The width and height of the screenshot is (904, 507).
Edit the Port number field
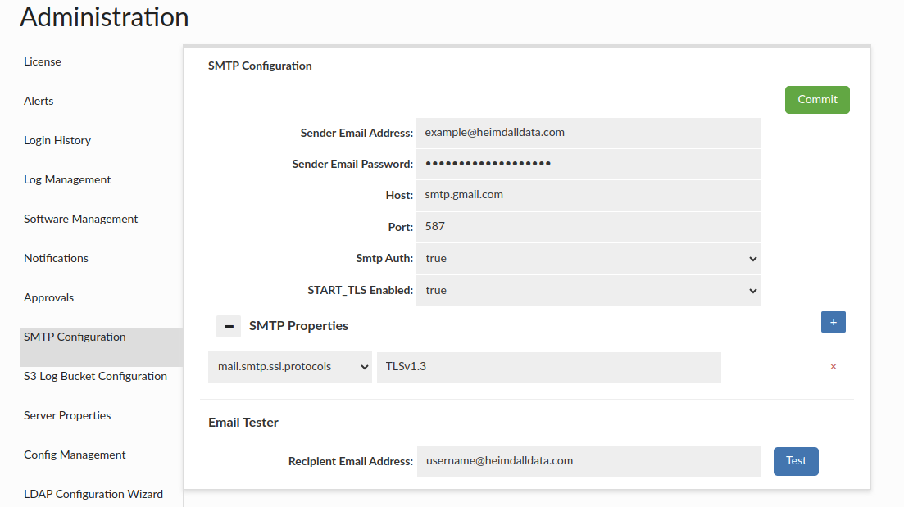pyautogui.click(x=588, y=227)
